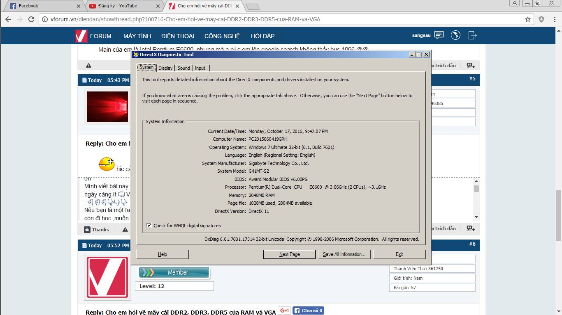Maximize the DirectX Diagnostic Tool window

[419, 55]
